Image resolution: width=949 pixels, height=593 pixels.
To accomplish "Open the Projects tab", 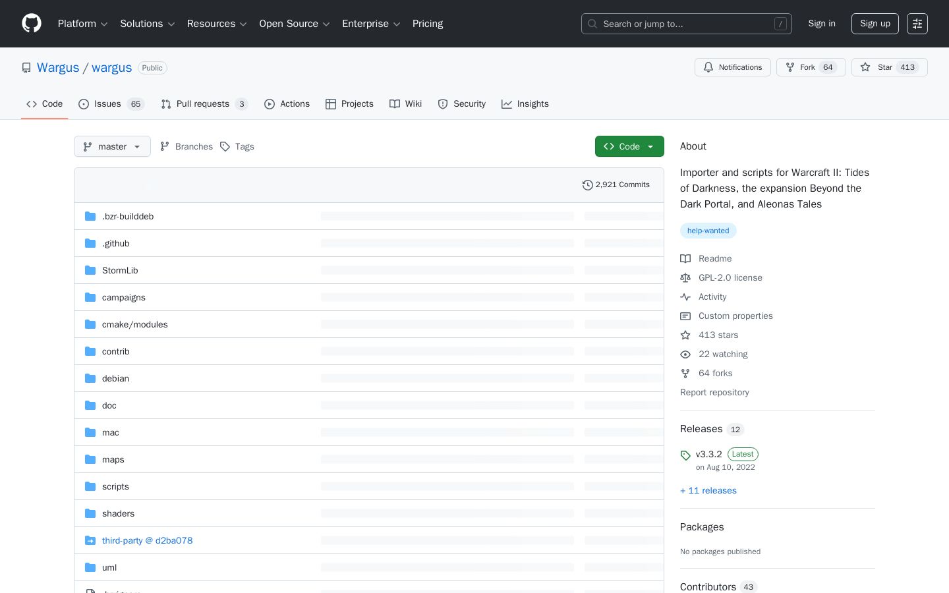I will pos(349,104).
